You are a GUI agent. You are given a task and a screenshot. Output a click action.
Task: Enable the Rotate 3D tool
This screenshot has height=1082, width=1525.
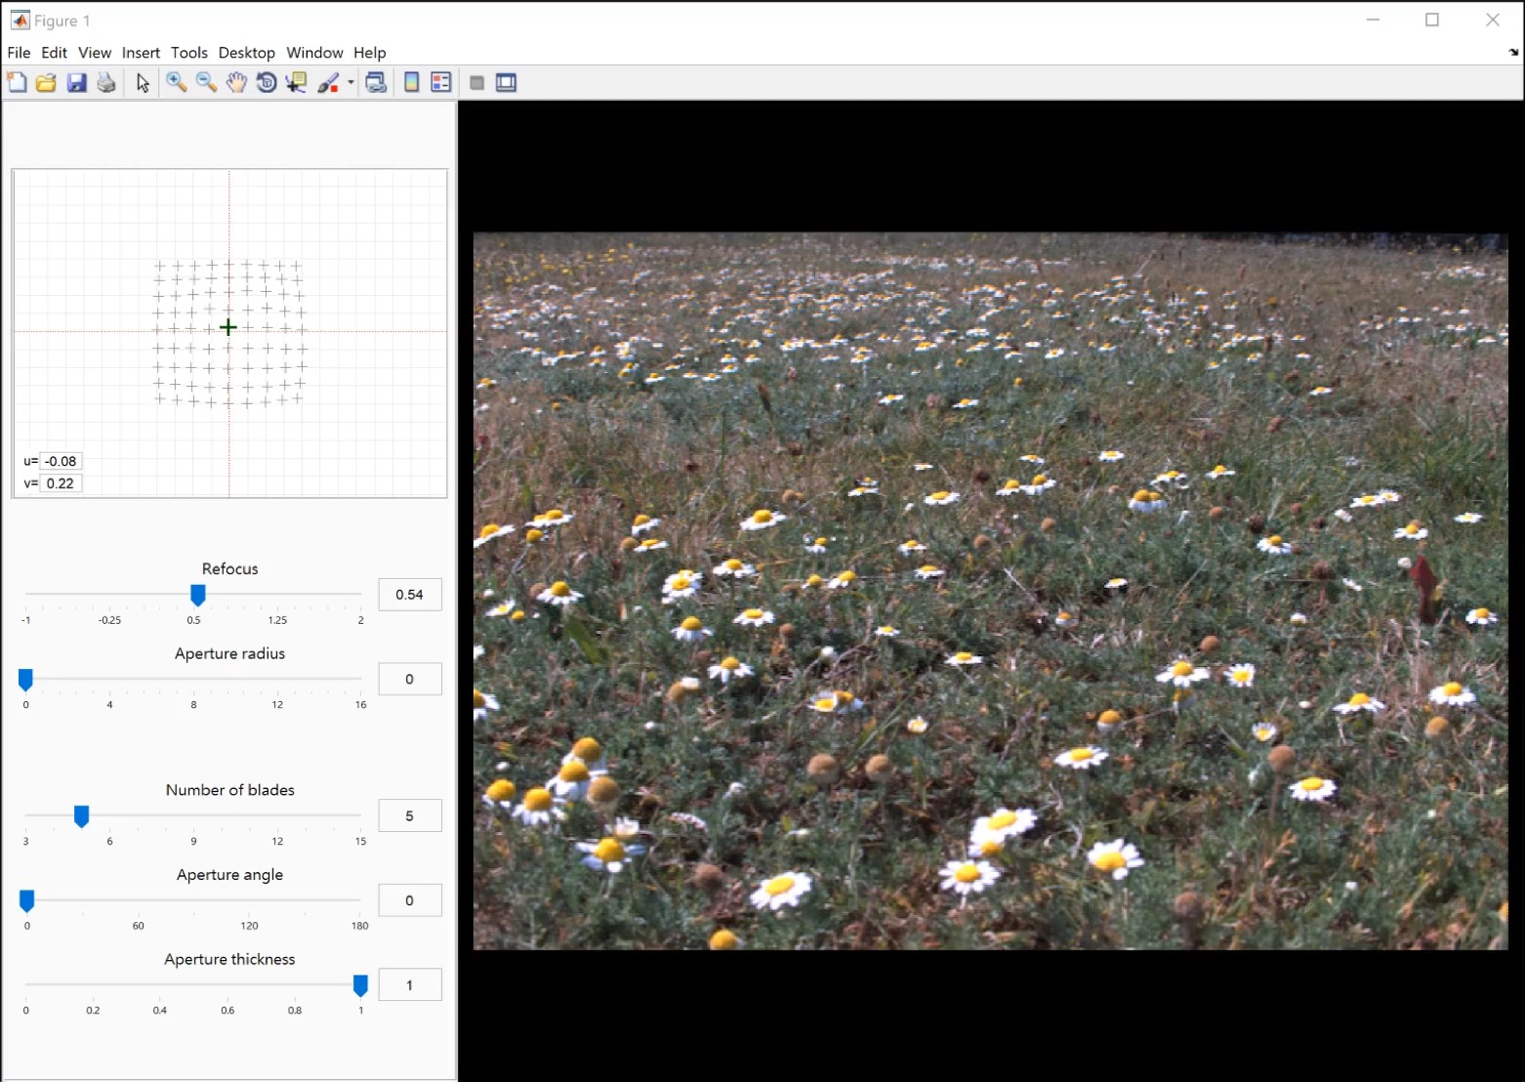click(266, 83)
